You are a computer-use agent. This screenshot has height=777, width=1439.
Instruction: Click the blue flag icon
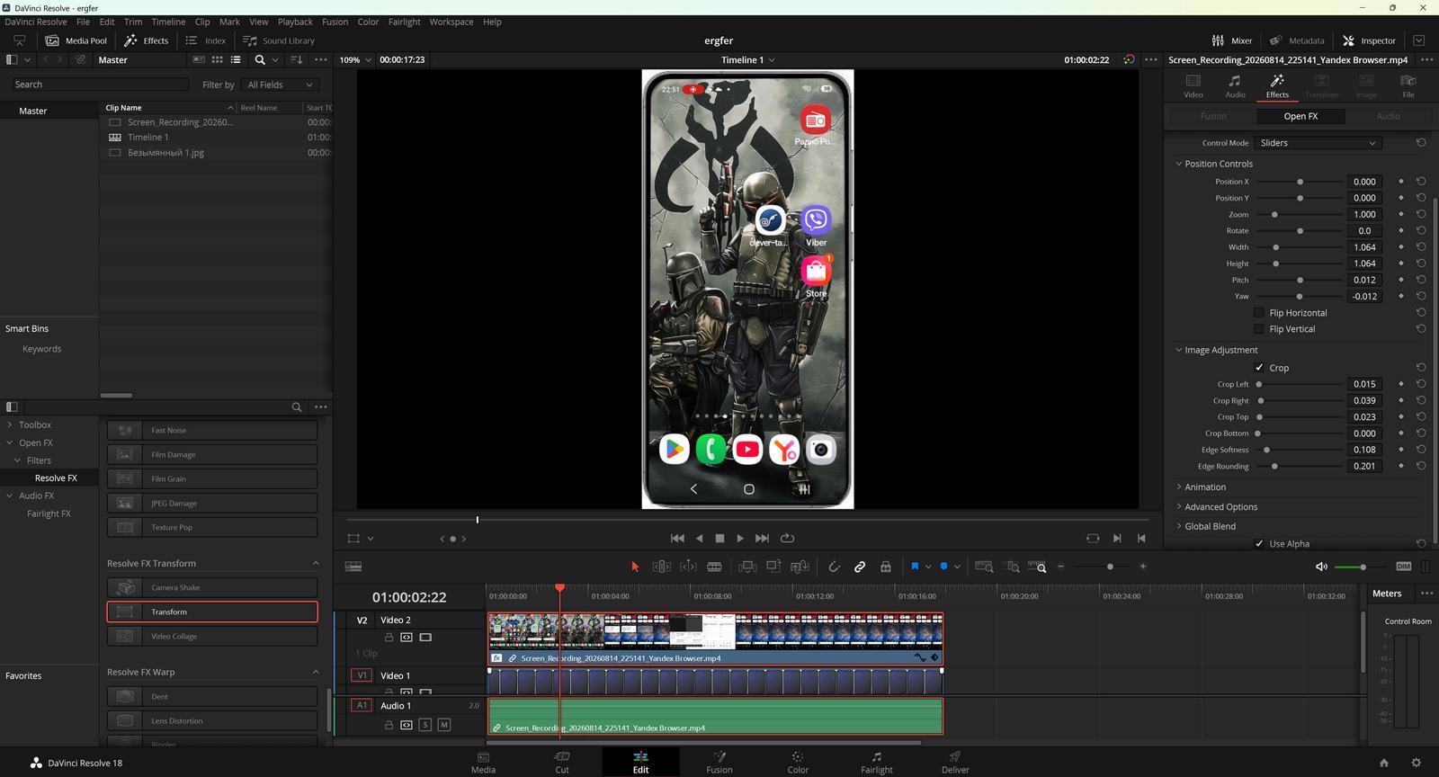tap(915, 567)
